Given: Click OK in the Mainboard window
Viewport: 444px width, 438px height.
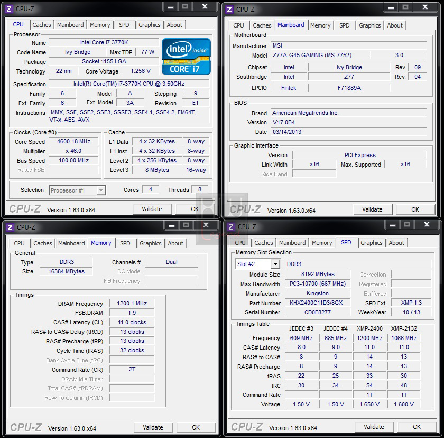Looking at the screenshot, I should coord(415,209).
